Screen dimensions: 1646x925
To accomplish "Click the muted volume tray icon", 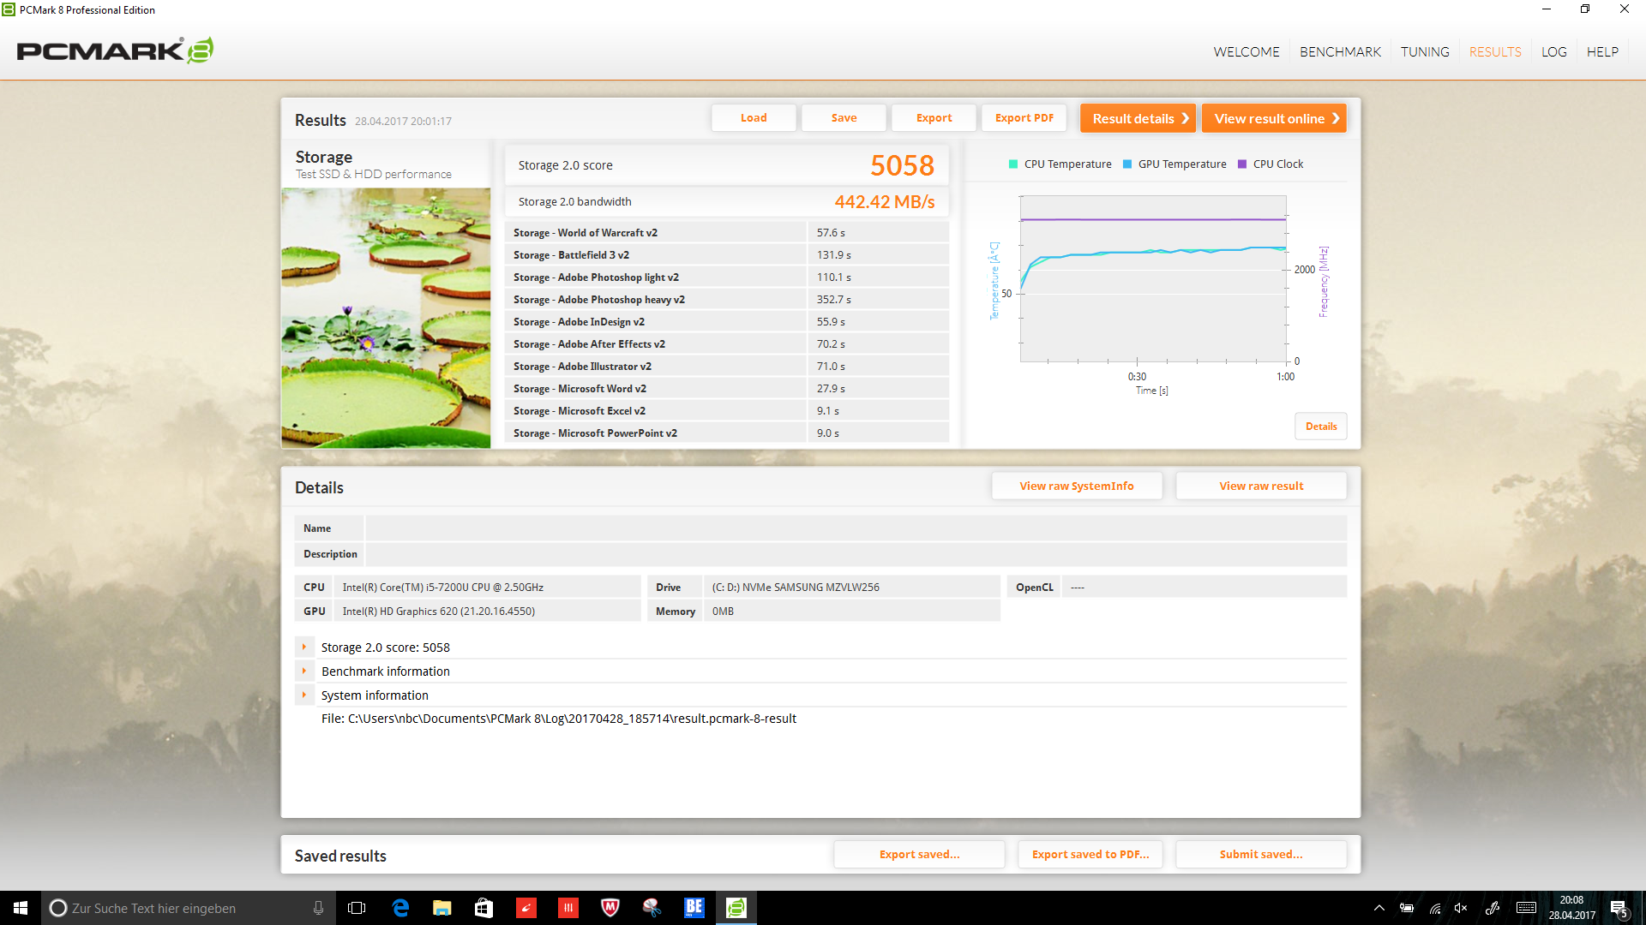I will (x=1461, y=908).
